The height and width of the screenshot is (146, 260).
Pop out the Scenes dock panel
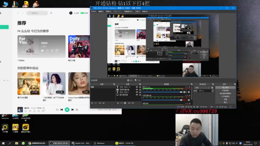(114, 84)
